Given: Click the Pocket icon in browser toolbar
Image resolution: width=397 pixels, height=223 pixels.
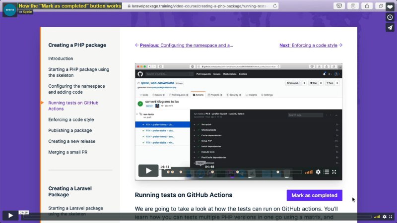Looking at the screenshot, I should pos(339,6).
